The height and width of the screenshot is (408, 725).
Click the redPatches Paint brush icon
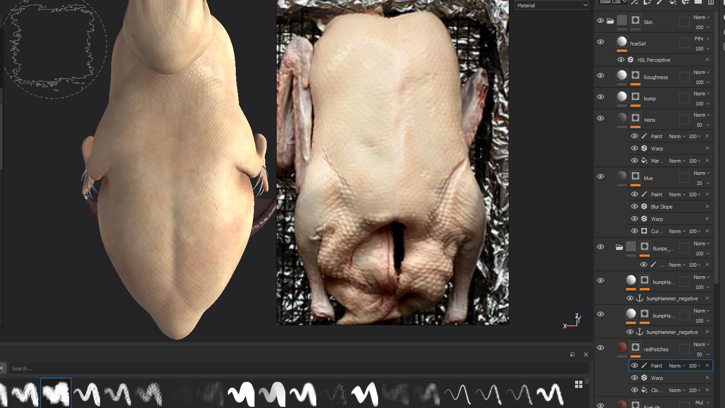click(644, 365)
